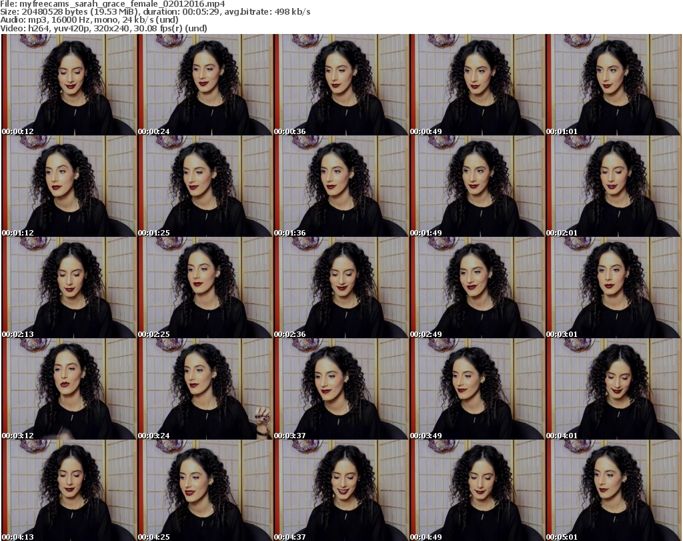683x541 pixels.
Task: Click the thumbnail marked 00:02:01
Action: click(x=613, y=186)
